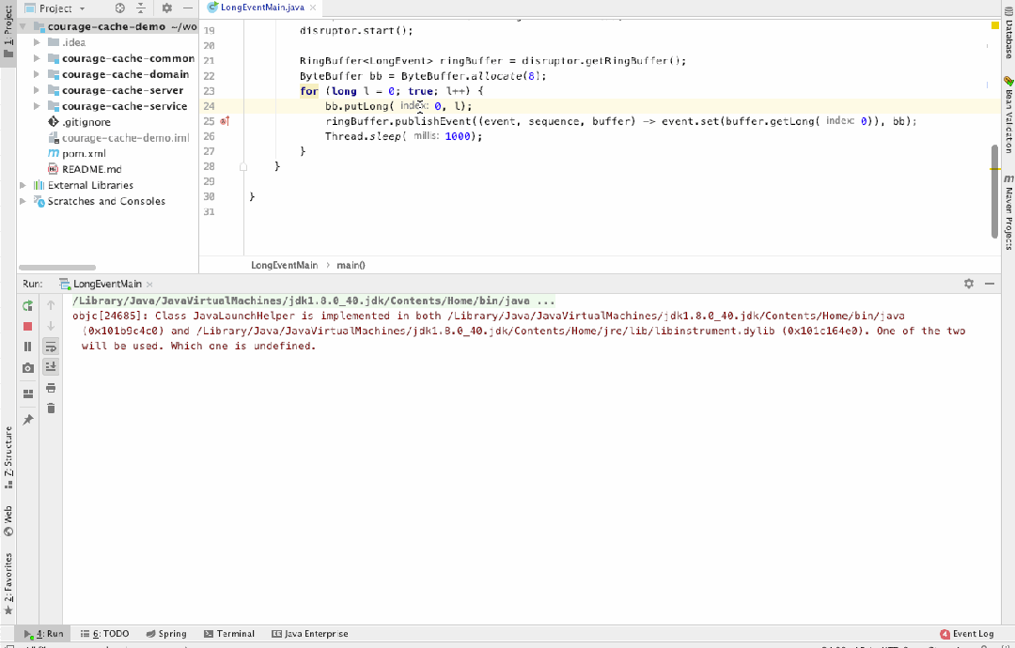
Task: Open Run panel settings gear
Action: click(968, 284)
